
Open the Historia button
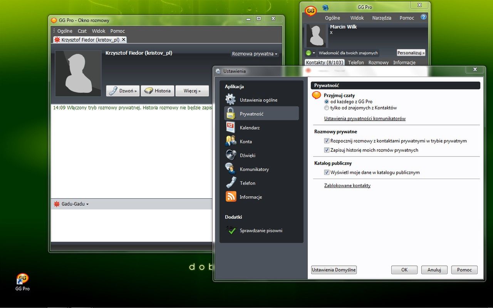coord(158,91)
